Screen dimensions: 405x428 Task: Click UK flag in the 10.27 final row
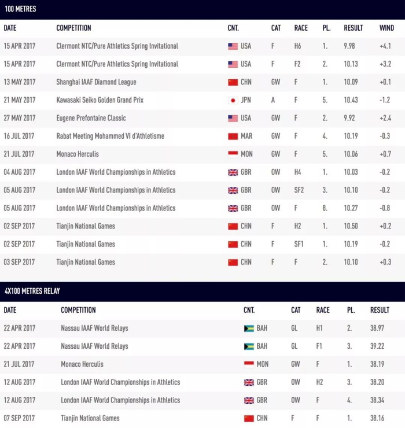coord(233,208)
